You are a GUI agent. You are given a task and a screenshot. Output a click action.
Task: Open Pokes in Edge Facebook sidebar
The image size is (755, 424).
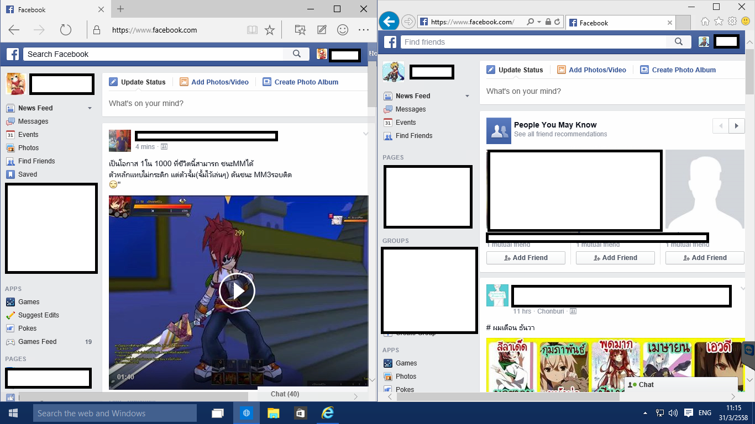[27, 328]
